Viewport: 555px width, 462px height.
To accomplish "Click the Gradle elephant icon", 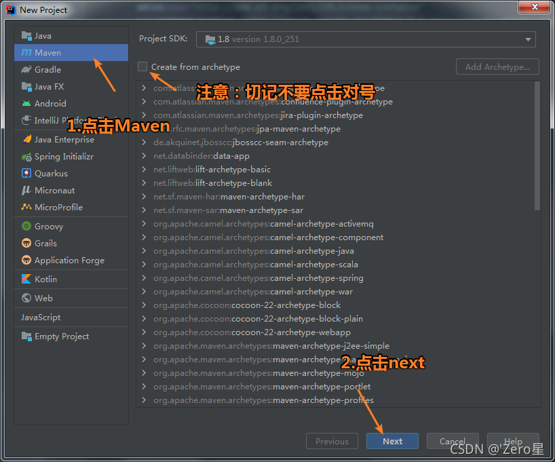I will coord(26,70).
